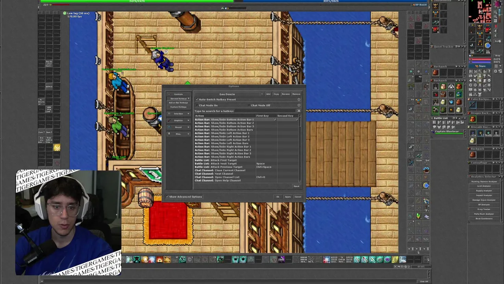Click the red health bar in the sidebar
This screenshot has width=504, height=284.
pyautogui.click(x=481, y=59)
